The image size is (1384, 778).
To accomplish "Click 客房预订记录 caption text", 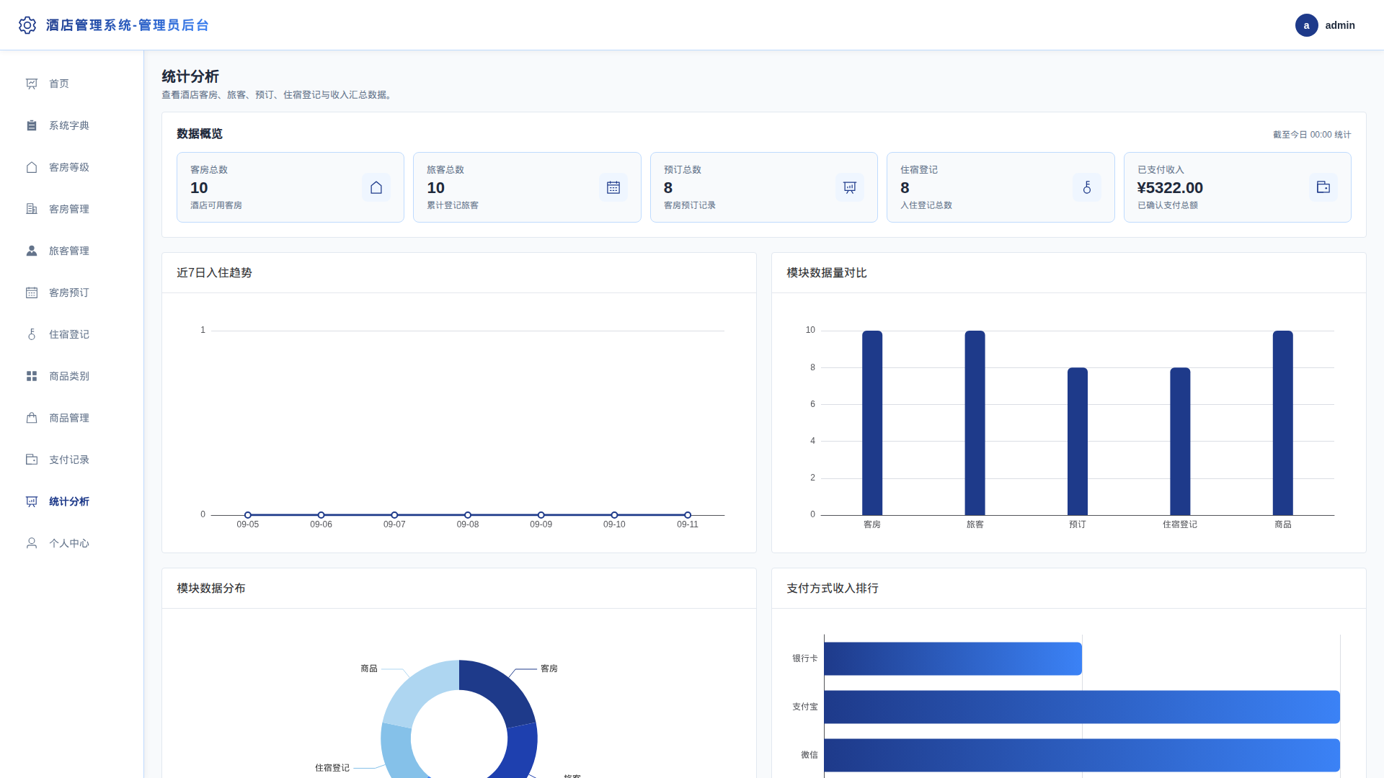I will pyautogui.click(x=690, y=205).
